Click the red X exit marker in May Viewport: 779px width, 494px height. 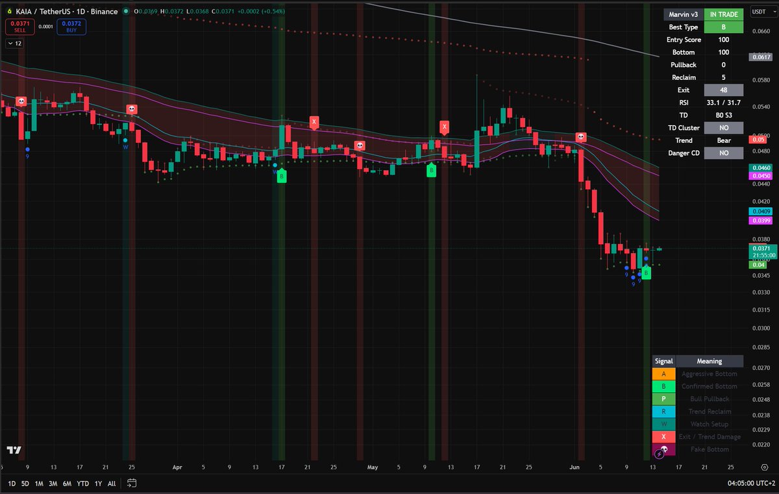coord(444,126)
